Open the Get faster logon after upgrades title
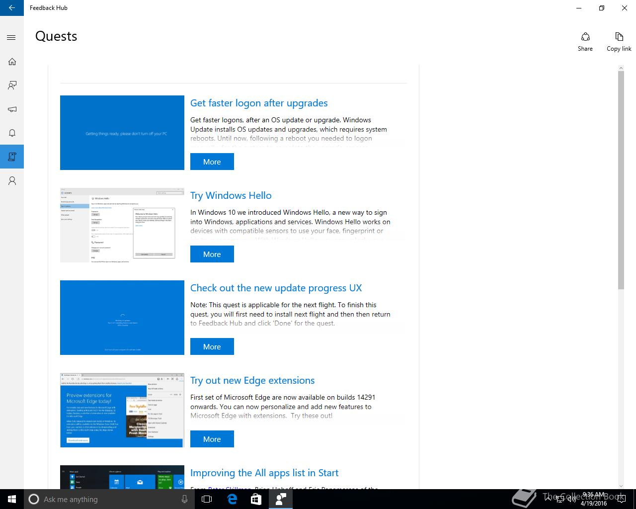636x509 pixels. pyautogui.click(x=259, y=103)
